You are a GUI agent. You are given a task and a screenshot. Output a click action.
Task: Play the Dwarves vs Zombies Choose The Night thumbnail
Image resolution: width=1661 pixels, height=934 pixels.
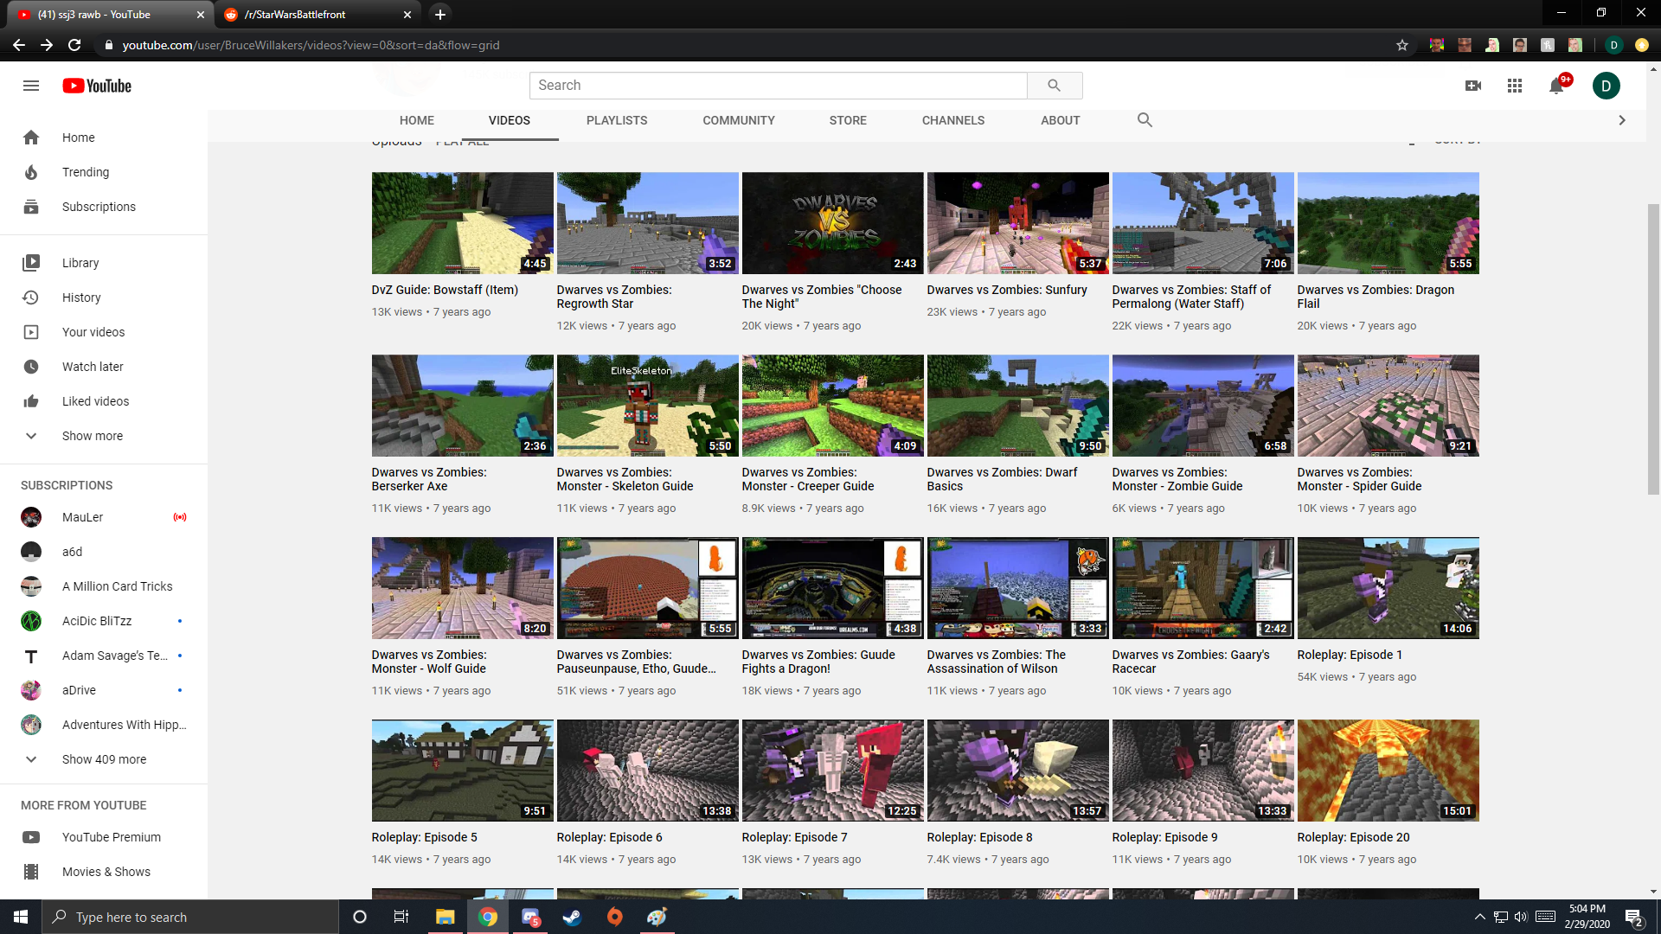click(x=833, y=223)
